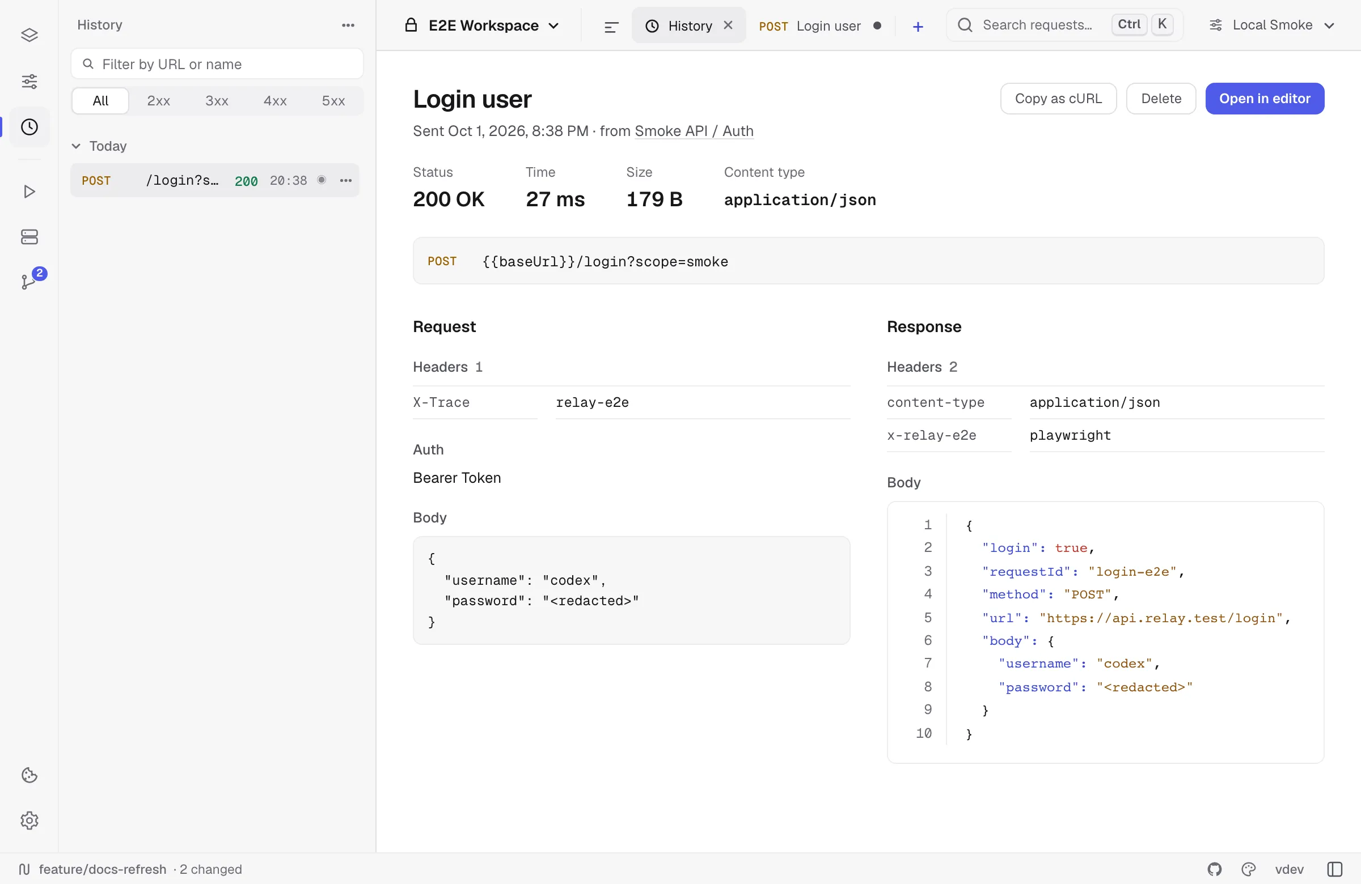Select the 2xx status filter

point(158,100)
